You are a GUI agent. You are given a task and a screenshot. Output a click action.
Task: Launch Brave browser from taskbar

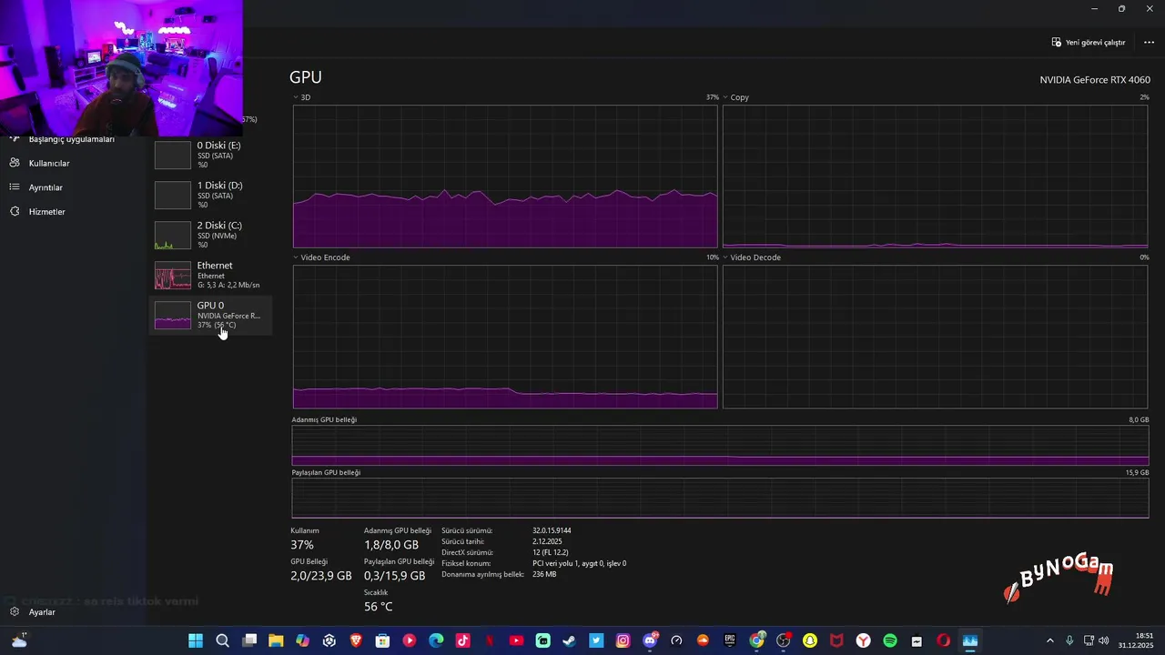356,640
